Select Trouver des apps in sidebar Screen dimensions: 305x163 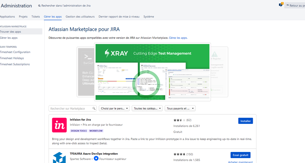click(x=21, y=31)
